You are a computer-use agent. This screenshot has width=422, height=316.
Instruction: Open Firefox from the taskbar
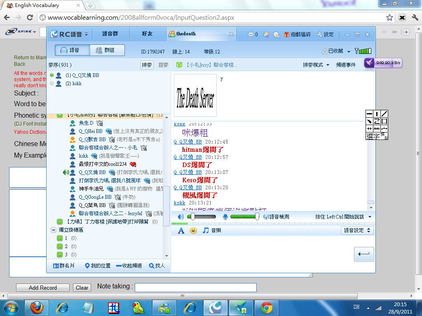tap(37, 308)
